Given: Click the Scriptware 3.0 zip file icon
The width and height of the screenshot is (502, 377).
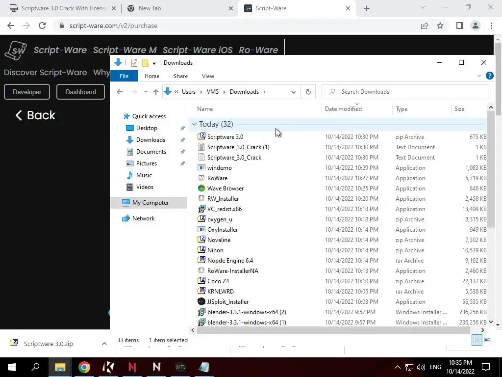Looking at the screenshot, I should tap(201, 136).
